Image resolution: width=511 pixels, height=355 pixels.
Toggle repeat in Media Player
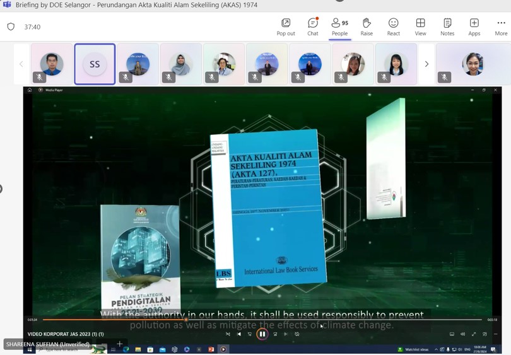297,334
